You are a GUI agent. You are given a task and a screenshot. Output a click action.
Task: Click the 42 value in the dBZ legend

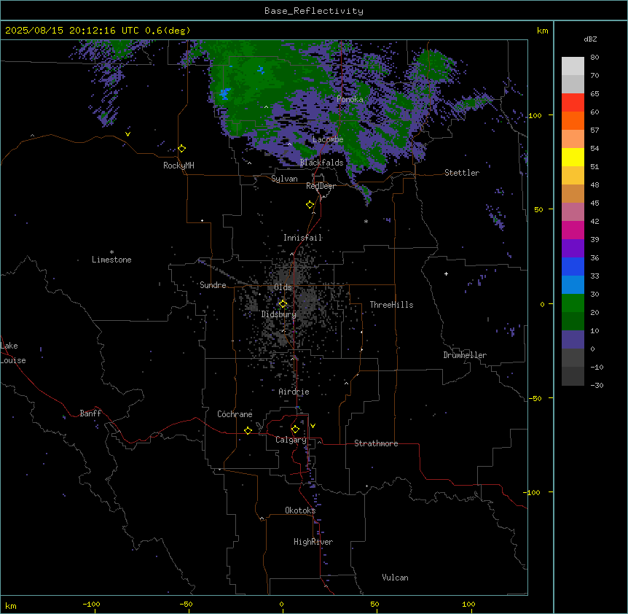pyautogui.click(x=594, y=221)
